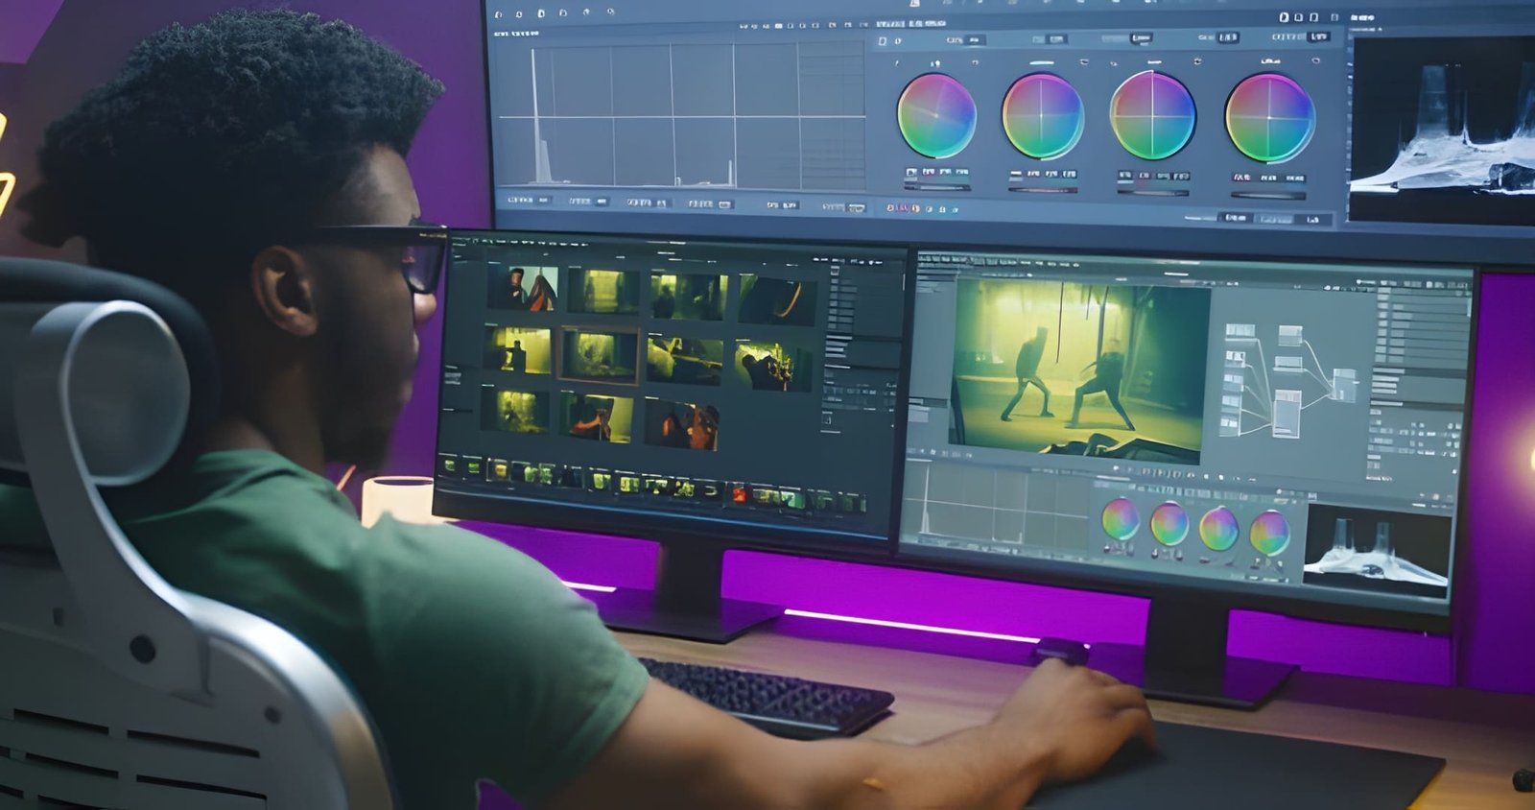Click the leftmost color wheel on top monitor

(936, 115)
